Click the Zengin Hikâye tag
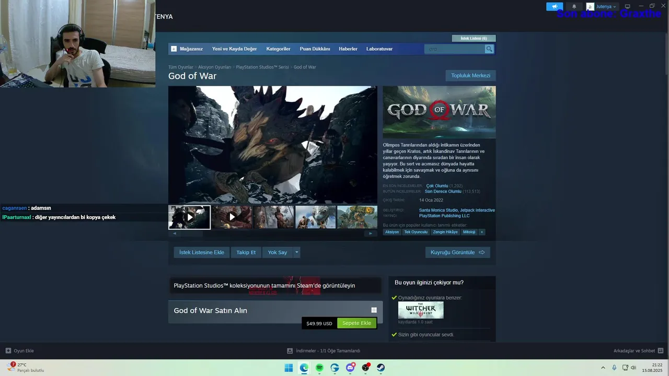Image resolution: width=669 pixels, height=376 pixels. click(x=445, y=232)
